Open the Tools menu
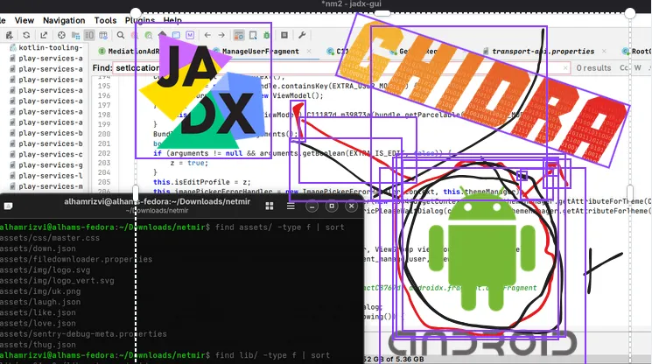 click(105, 20)
